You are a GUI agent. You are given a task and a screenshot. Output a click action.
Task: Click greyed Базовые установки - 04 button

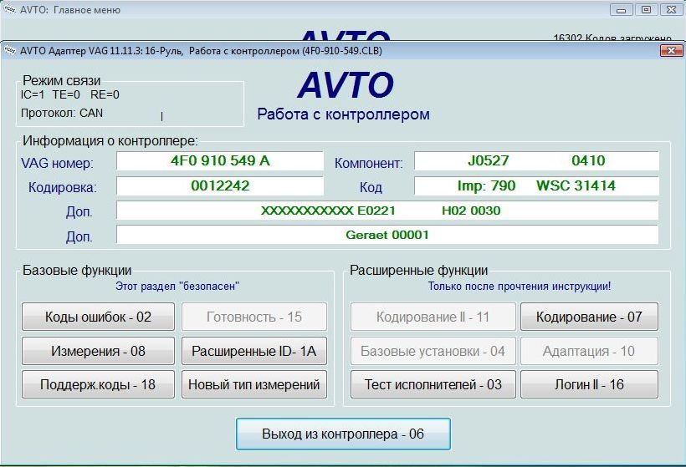[x=433, y=351]
